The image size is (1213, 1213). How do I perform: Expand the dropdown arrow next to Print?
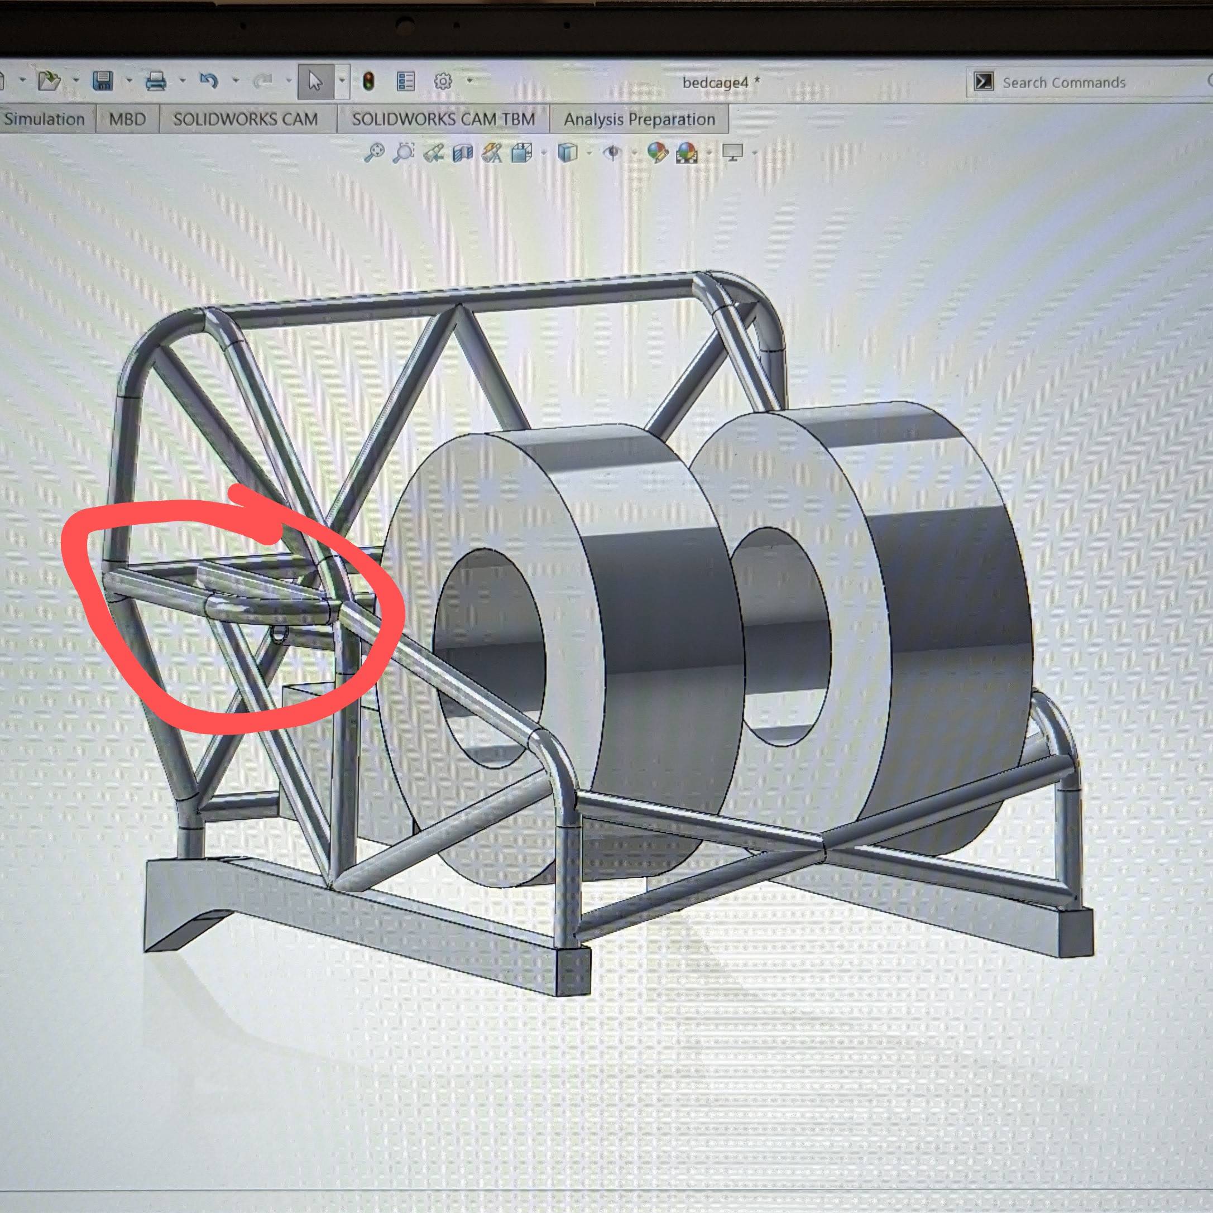pyautogui.click(x=182, y=80)
